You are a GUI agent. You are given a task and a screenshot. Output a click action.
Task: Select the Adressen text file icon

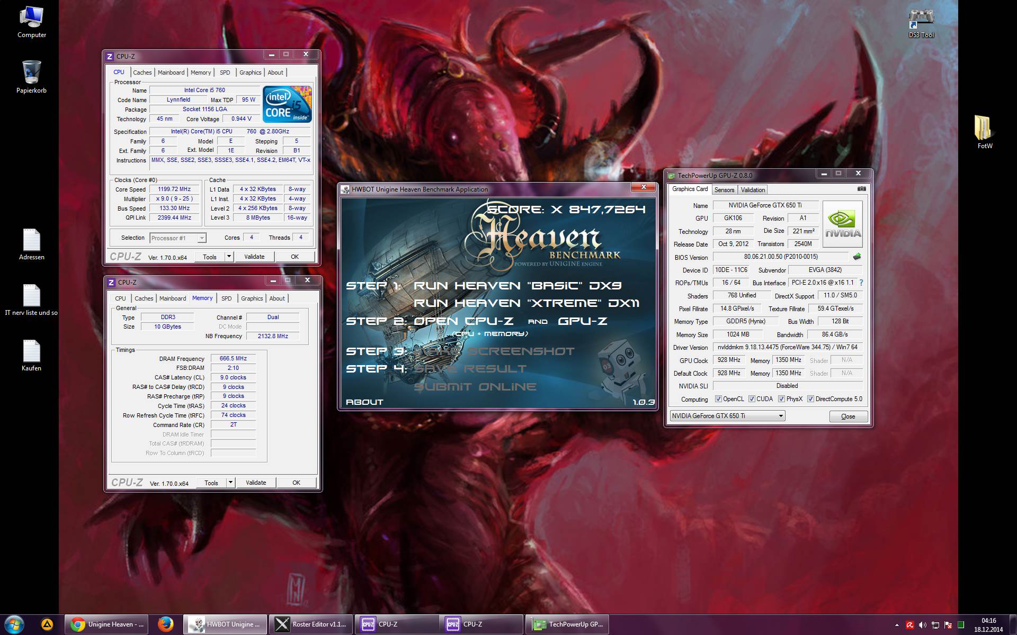coord(31,244)
